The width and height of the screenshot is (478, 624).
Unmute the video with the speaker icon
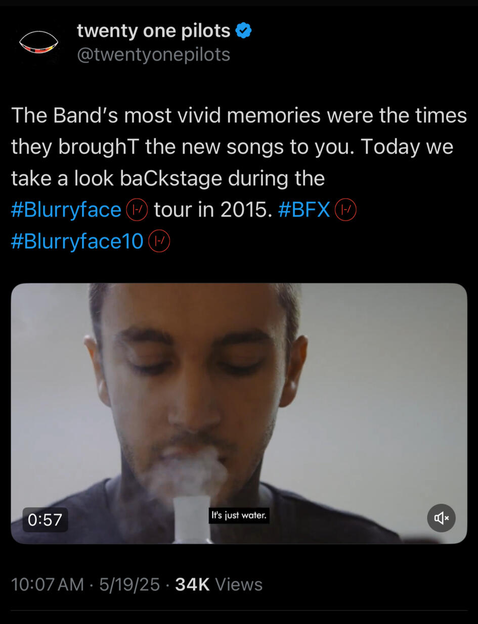click(x=441, y=518)
